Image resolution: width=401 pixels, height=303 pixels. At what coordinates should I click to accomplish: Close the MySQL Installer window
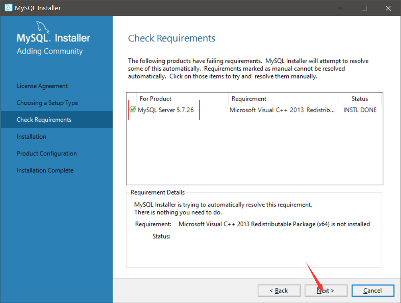coord(388,8)
